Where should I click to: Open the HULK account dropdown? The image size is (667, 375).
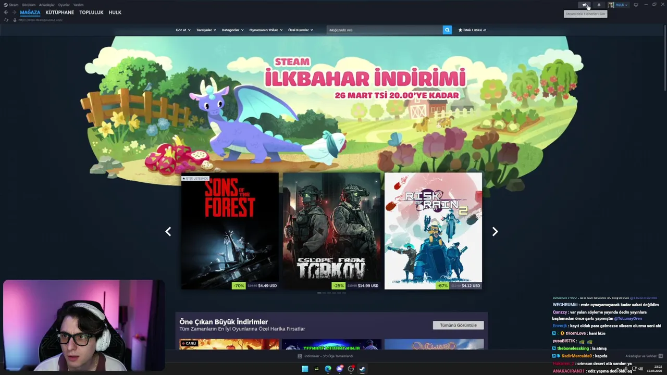[x=618, y=5]
